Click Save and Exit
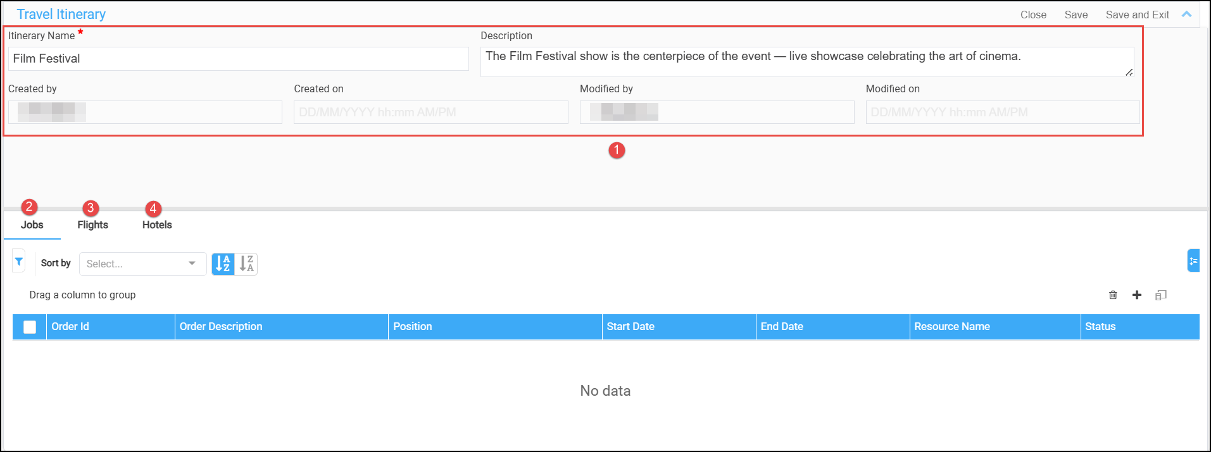This screenshot has height=452, width=1211. [x=1137, y=15]
